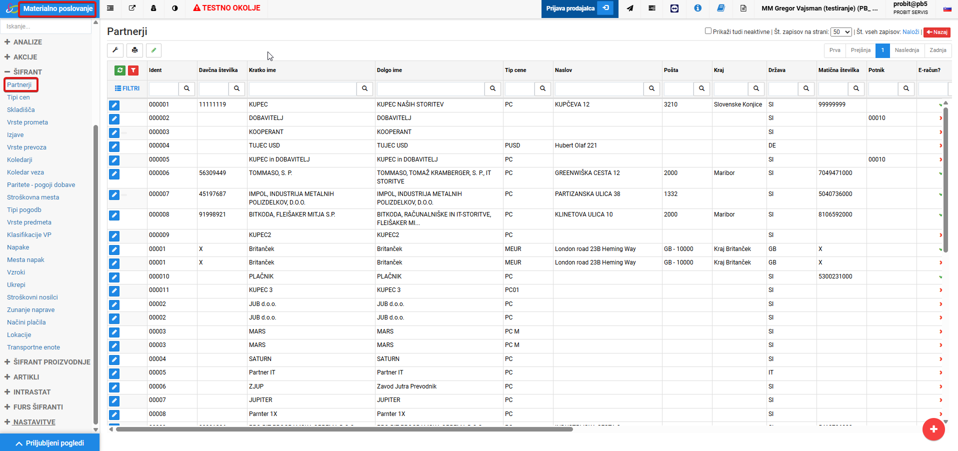
Task: Click the red plus add-record button
Action: tap(933, 429)
